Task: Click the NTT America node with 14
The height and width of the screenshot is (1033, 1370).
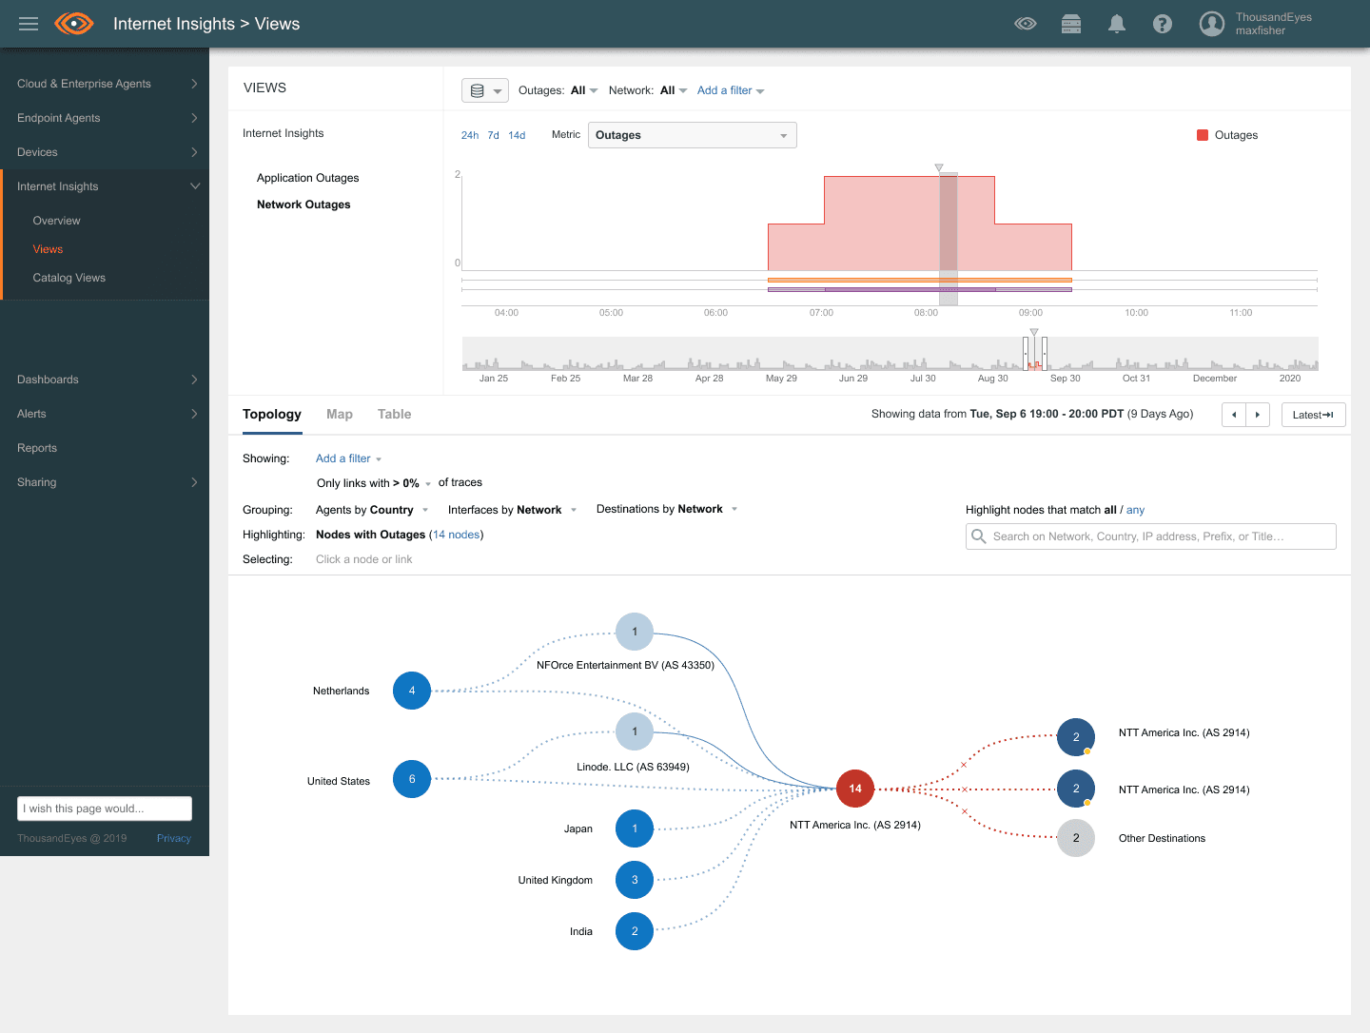Action: (855, 789)
